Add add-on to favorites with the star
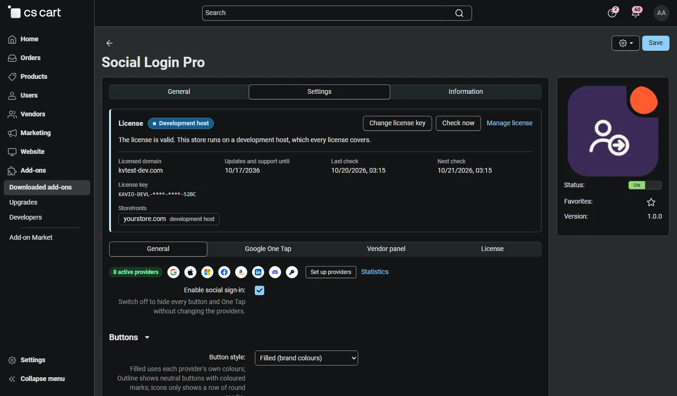This screenshot has width=677, height=396. [651, 202]
